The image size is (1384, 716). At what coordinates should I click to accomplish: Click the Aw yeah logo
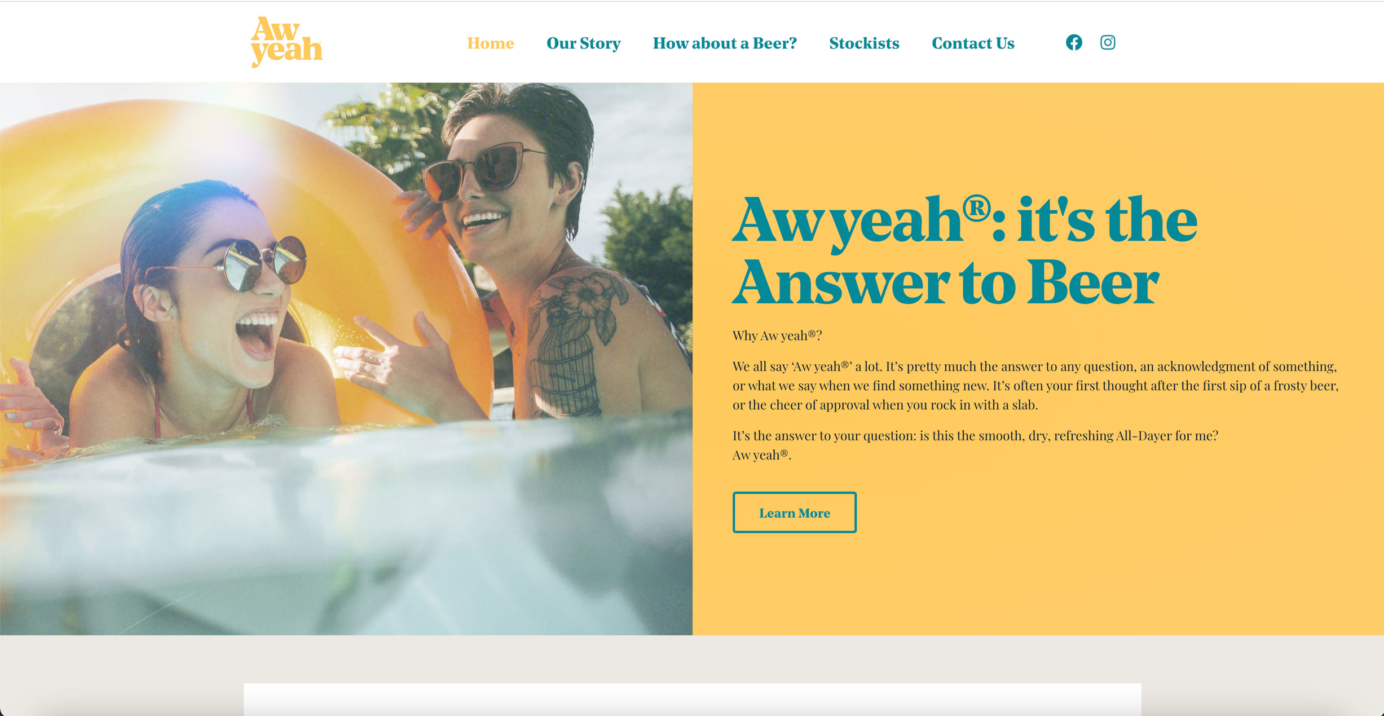[x=287, y=42]
